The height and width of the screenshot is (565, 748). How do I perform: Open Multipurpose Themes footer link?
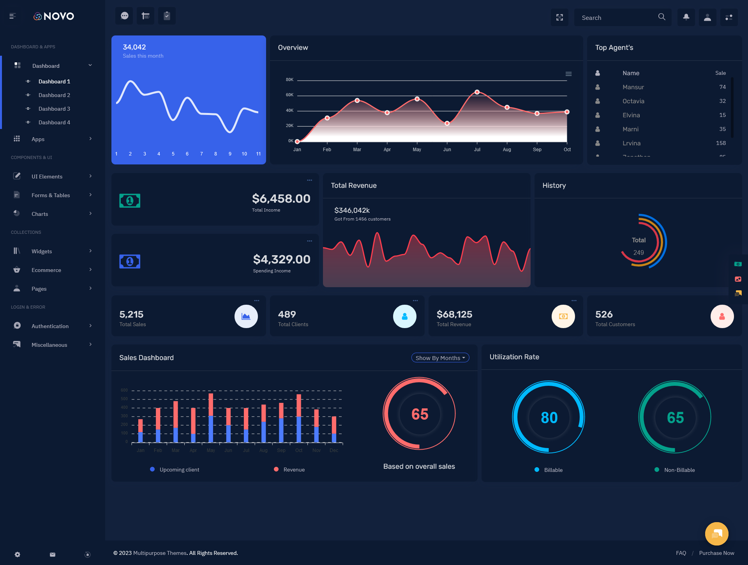(160, 553)
